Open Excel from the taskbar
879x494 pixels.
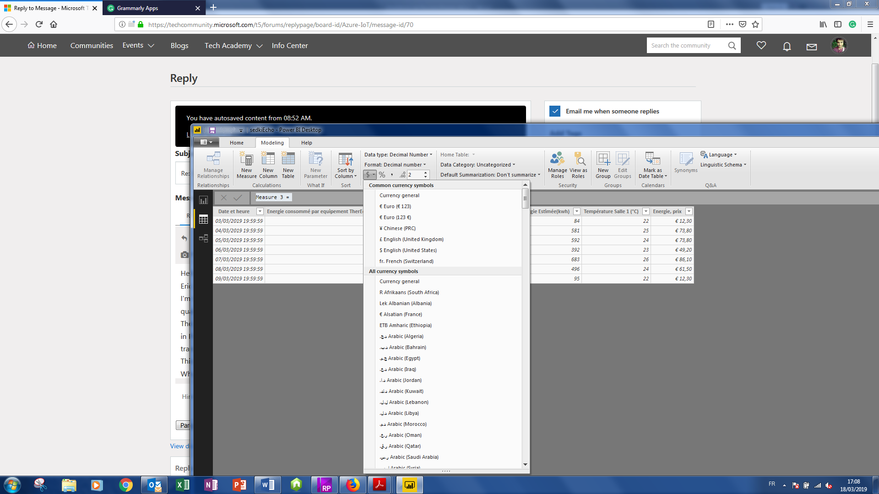point(183,485)
